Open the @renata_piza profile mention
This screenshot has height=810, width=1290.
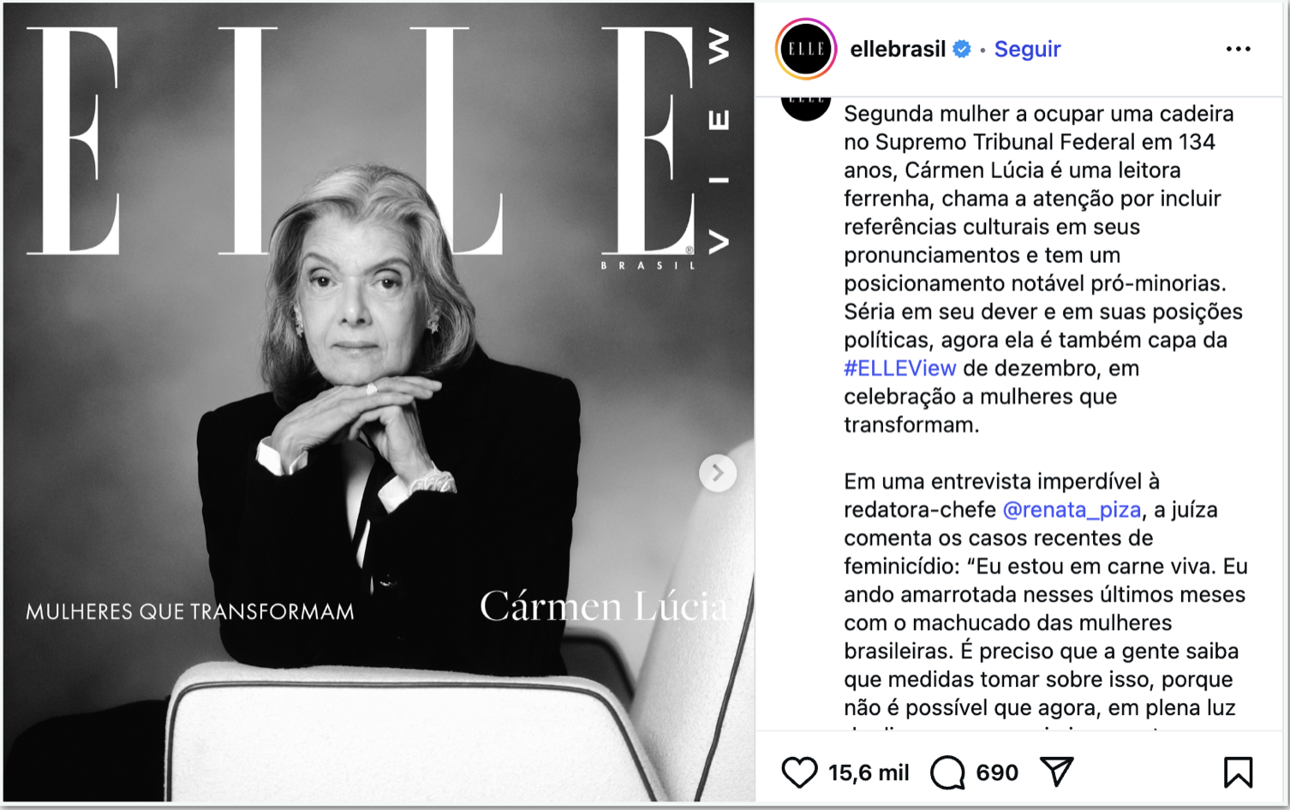click(1072, 509)
